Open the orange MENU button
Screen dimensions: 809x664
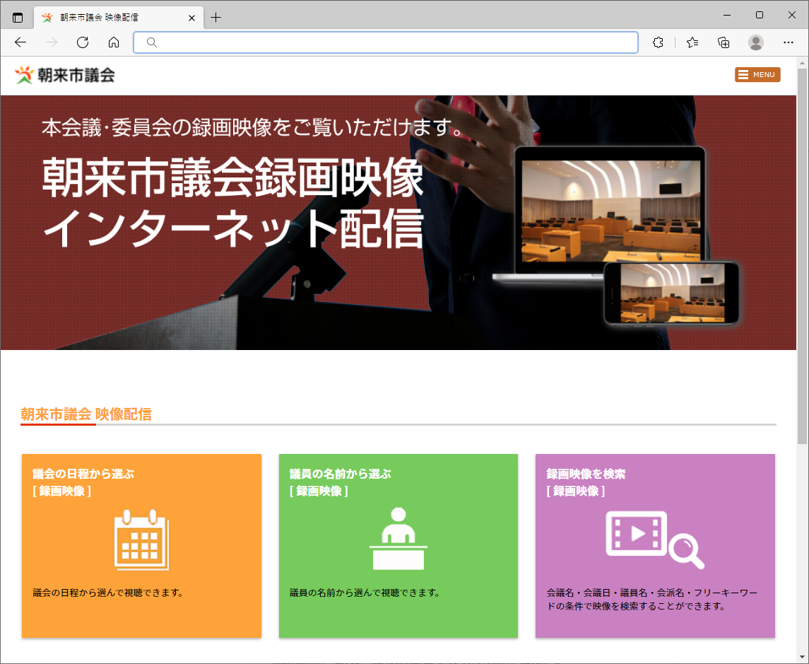pos(757,75)
